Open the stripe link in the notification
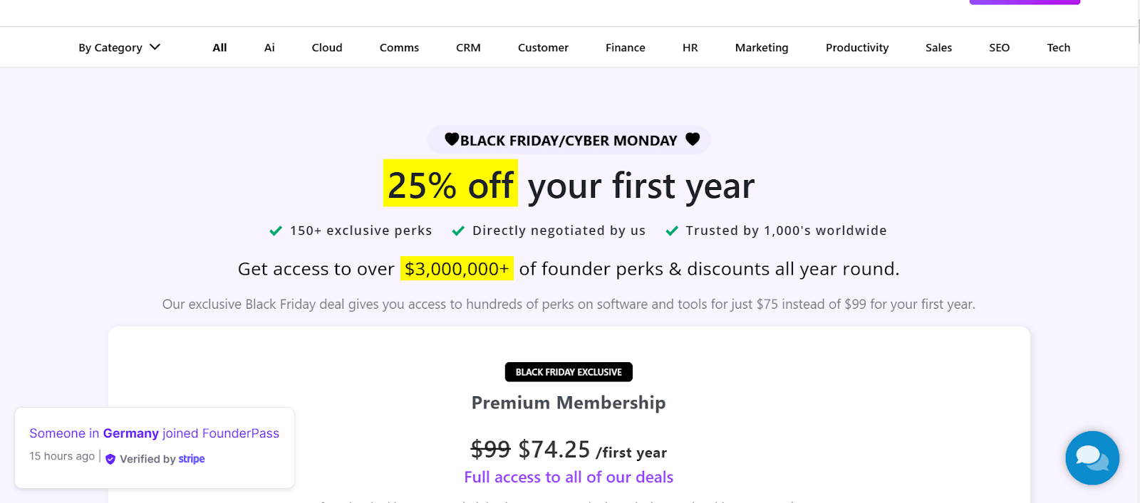This screenshot has height=503, width=1140. pyautogui.click(x=191, y=459)
